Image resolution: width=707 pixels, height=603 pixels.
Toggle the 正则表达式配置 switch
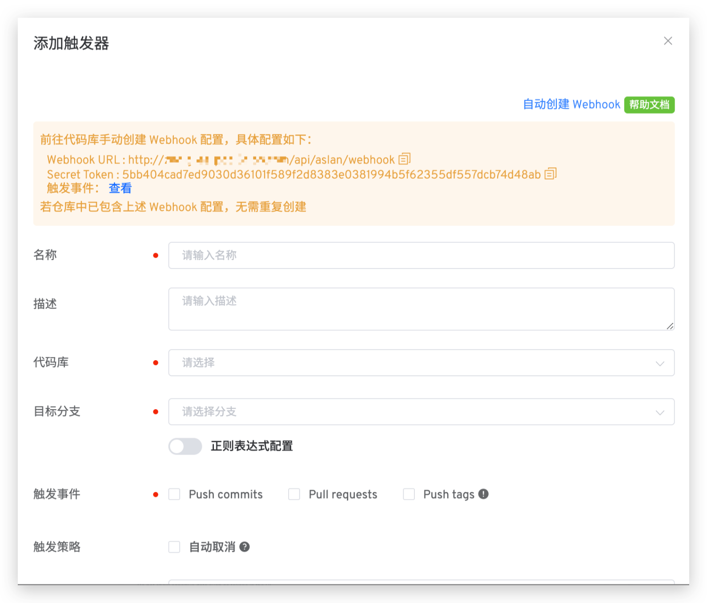[x=185, y=446]
